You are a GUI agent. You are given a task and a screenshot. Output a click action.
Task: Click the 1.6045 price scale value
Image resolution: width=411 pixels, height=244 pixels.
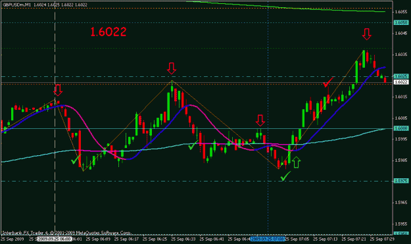click(401, 33)
